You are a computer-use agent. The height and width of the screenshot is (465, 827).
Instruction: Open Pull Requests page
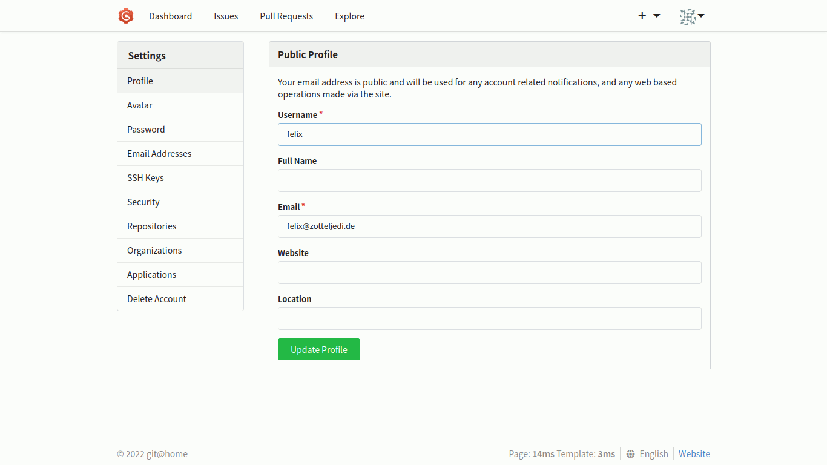[286, 16]
